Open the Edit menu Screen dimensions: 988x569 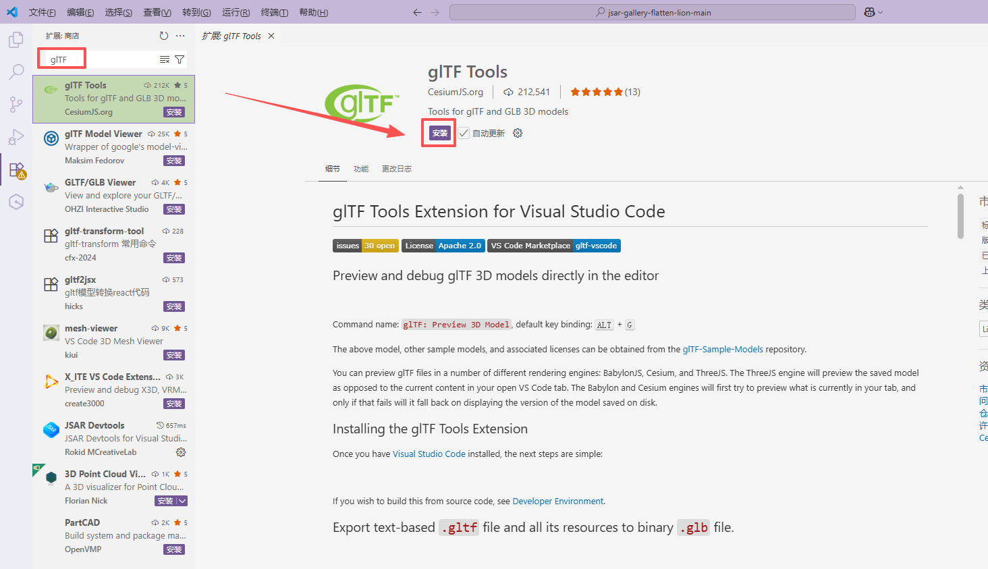(80, 12)
